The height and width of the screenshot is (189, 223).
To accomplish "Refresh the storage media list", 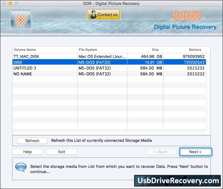I will point(32,141).
